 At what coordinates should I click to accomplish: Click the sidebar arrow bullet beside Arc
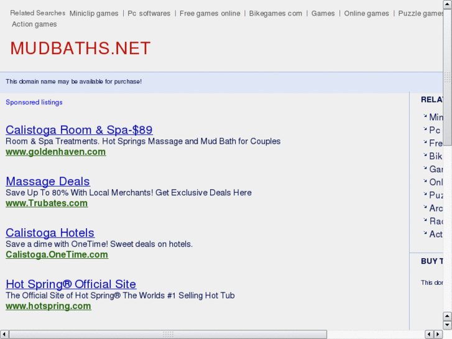(425, 207)
